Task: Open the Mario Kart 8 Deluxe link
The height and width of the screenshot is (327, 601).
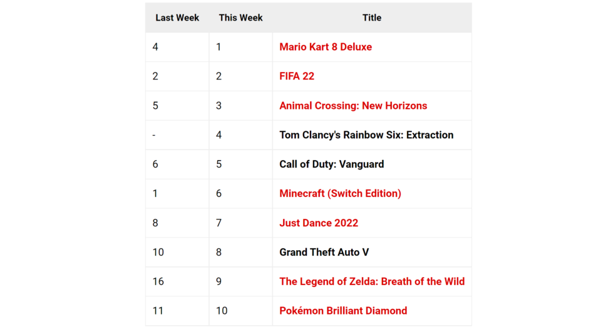Action: [326, 47]
